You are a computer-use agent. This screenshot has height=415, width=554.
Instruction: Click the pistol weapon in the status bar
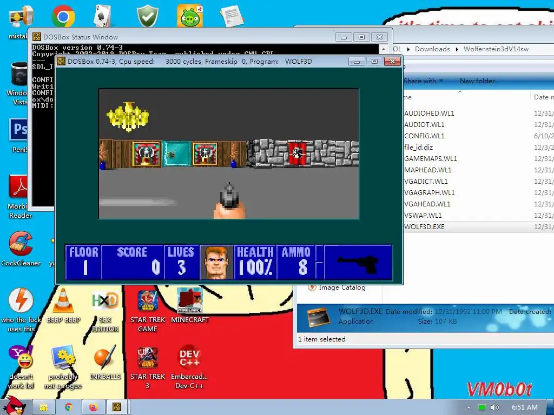[358, 263]
